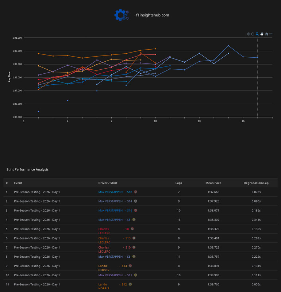This screenshot has height=292, width=281.
Task: Click mean pace value 1:38.071
Action: tap(213, 211)
